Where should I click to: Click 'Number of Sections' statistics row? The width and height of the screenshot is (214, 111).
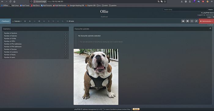point(35,33)
